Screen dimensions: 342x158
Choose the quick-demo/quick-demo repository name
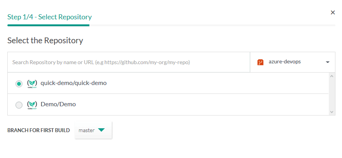(74, 83)
